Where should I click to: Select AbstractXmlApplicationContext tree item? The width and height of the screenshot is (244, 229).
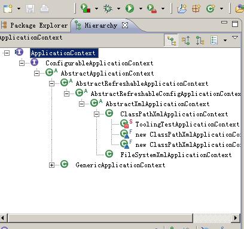[157, 104]
